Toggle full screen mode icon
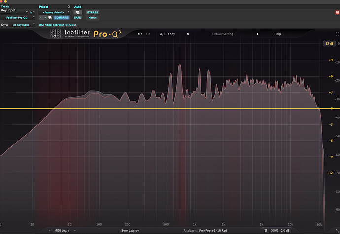 [337, 34]
